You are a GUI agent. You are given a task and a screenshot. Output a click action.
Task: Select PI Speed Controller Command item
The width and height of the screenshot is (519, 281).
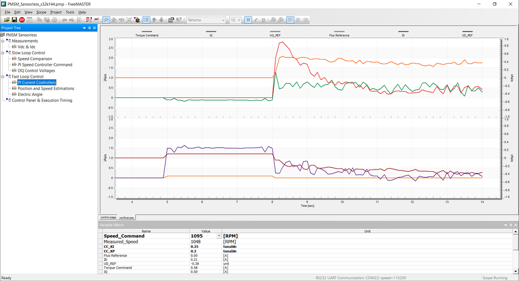pyautogui.click(x=45, y=65)
